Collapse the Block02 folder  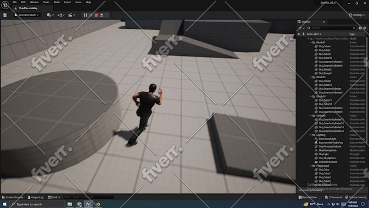[x=310, y=77]
